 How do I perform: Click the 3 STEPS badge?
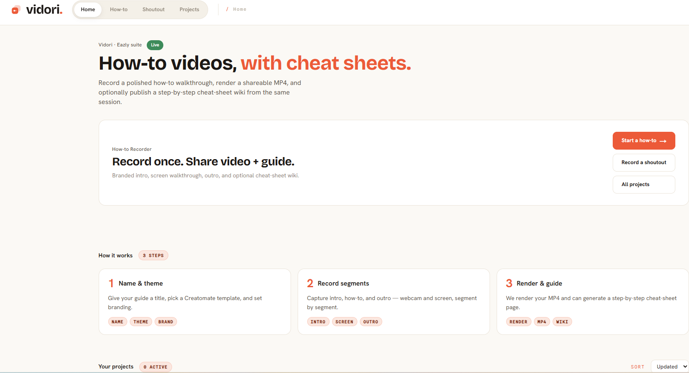(153, 255)
